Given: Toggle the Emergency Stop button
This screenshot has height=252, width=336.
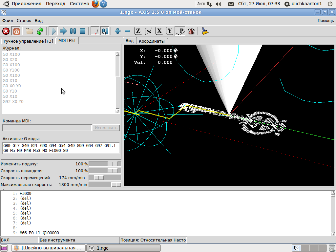Looking at the screenshot, I should coord(6,31).
